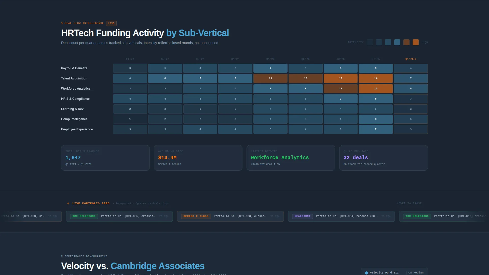Select Talent Acquisition Q4'25 cell showing 14
489x275 pixels.
[x=376, y=78]
